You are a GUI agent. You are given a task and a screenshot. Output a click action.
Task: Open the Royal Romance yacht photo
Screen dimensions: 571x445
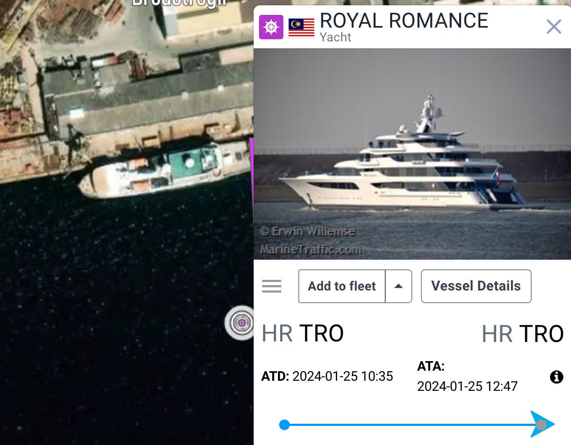click(412, 154)
